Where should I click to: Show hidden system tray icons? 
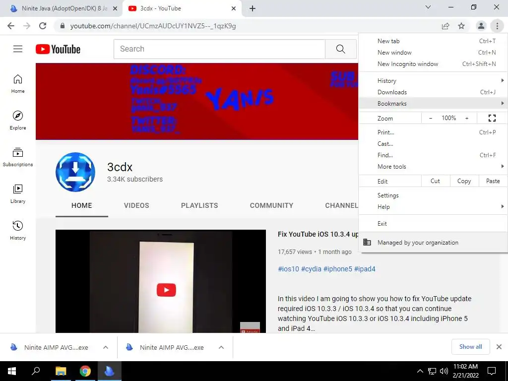[x=420, y=371]
